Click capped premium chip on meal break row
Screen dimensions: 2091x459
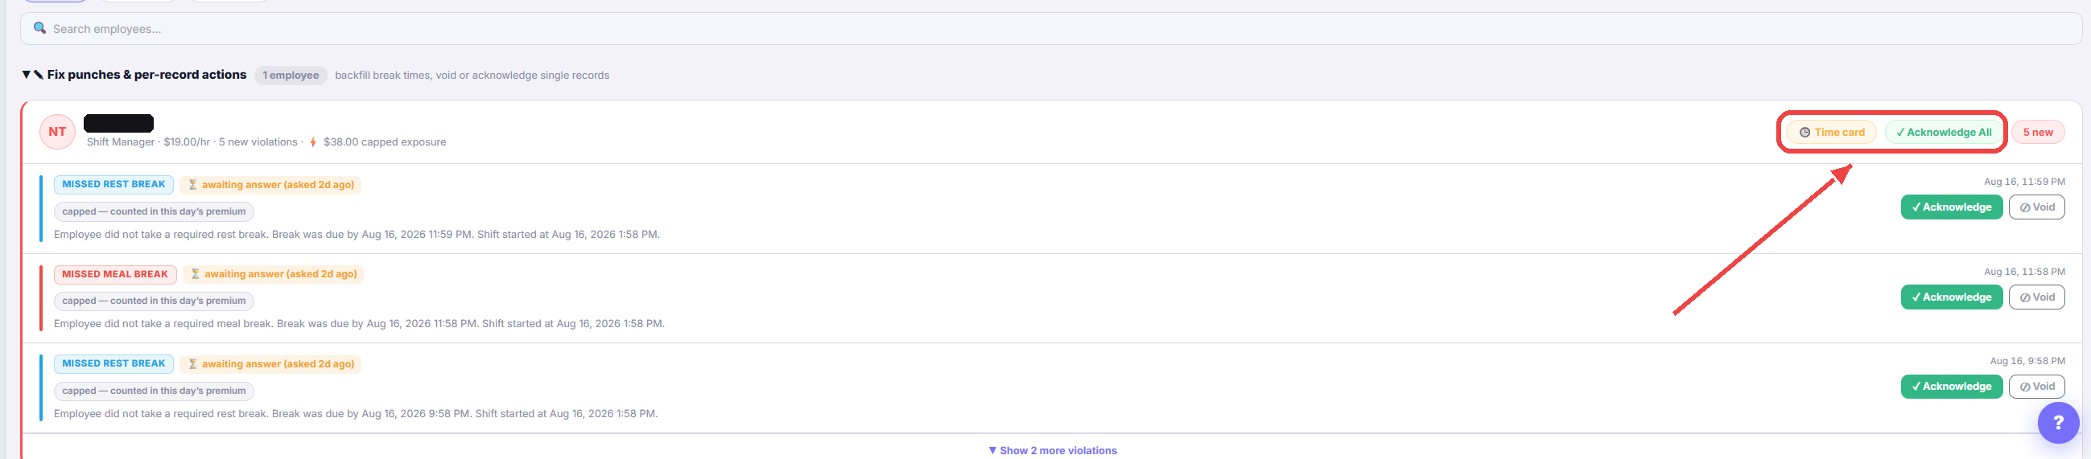pyautogui.click(x=155, y=301)
